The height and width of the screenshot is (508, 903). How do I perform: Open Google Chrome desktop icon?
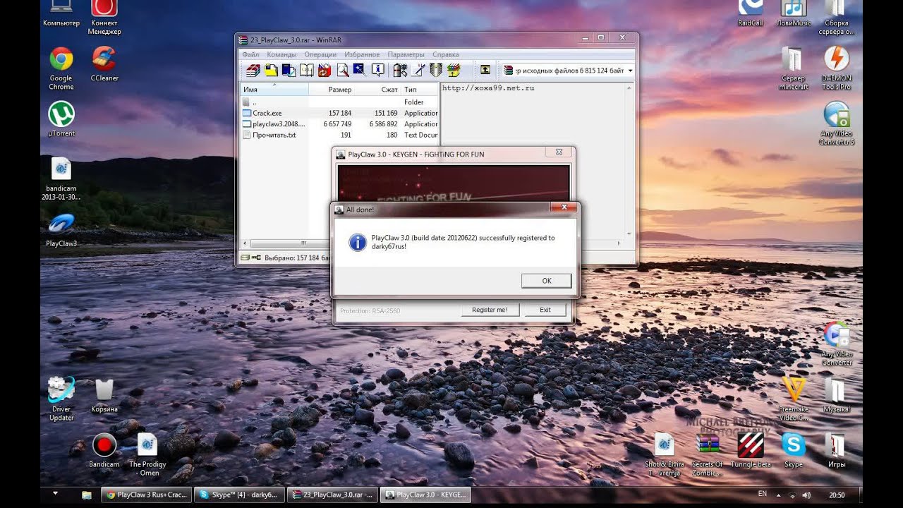(61, 68)
